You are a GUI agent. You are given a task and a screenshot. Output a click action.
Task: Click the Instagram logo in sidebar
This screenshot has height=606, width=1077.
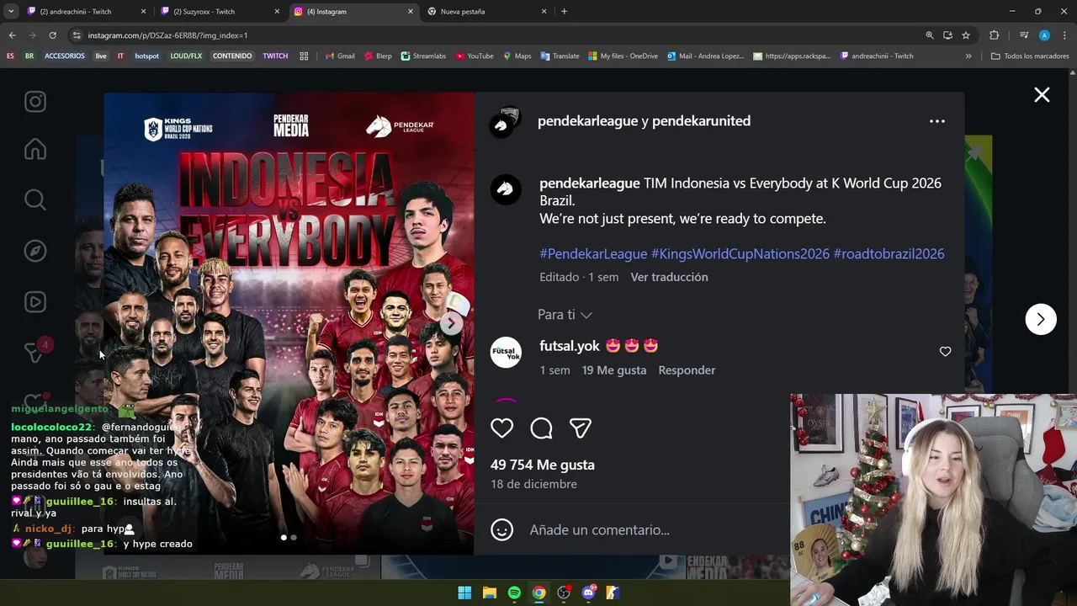[x=34, y=102]
